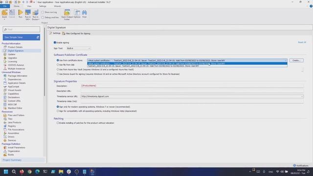Click the Build icon in the ribbon
This screenshot has height=176, width=313.
pos(4,13)
